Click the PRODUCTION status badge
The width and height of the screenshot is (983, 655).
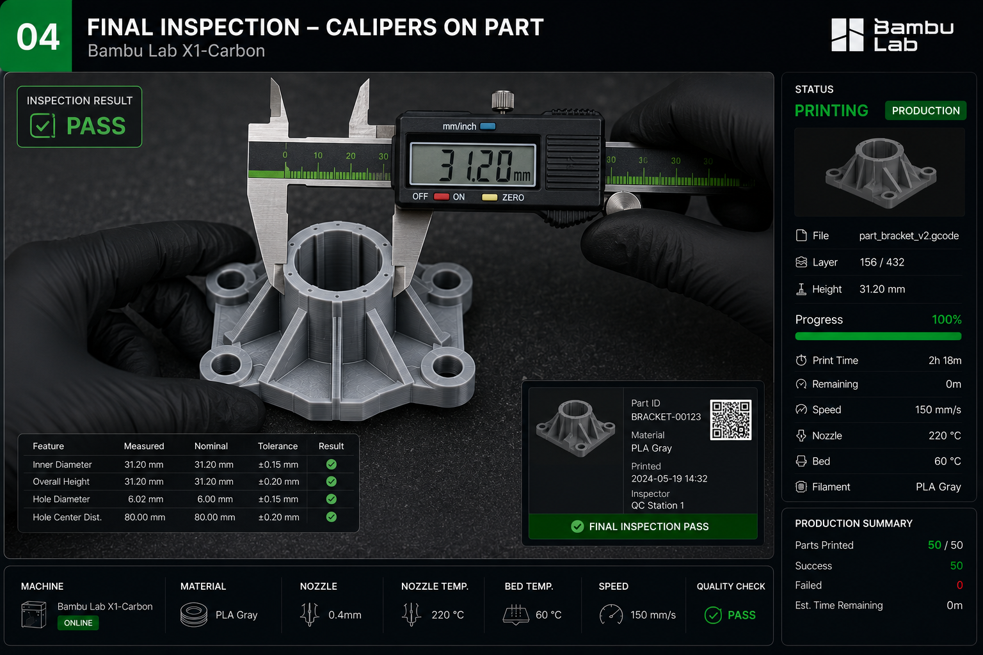point(925,111)
